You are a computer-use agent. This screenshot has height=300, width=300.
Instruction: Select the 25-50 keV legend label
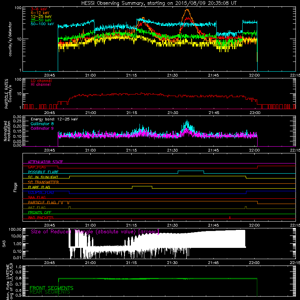point(41,20)
